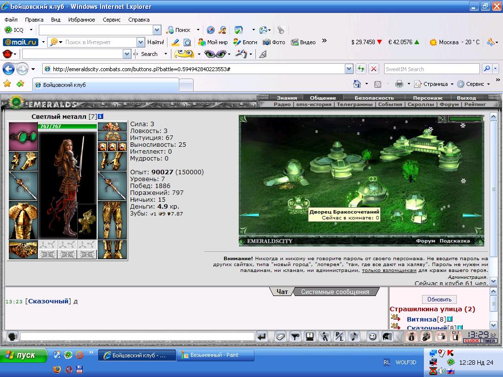This screenshot has width=503, height=377.
Task: Expand the address bar URL dropdown
Action: click(x=349, y=69)
